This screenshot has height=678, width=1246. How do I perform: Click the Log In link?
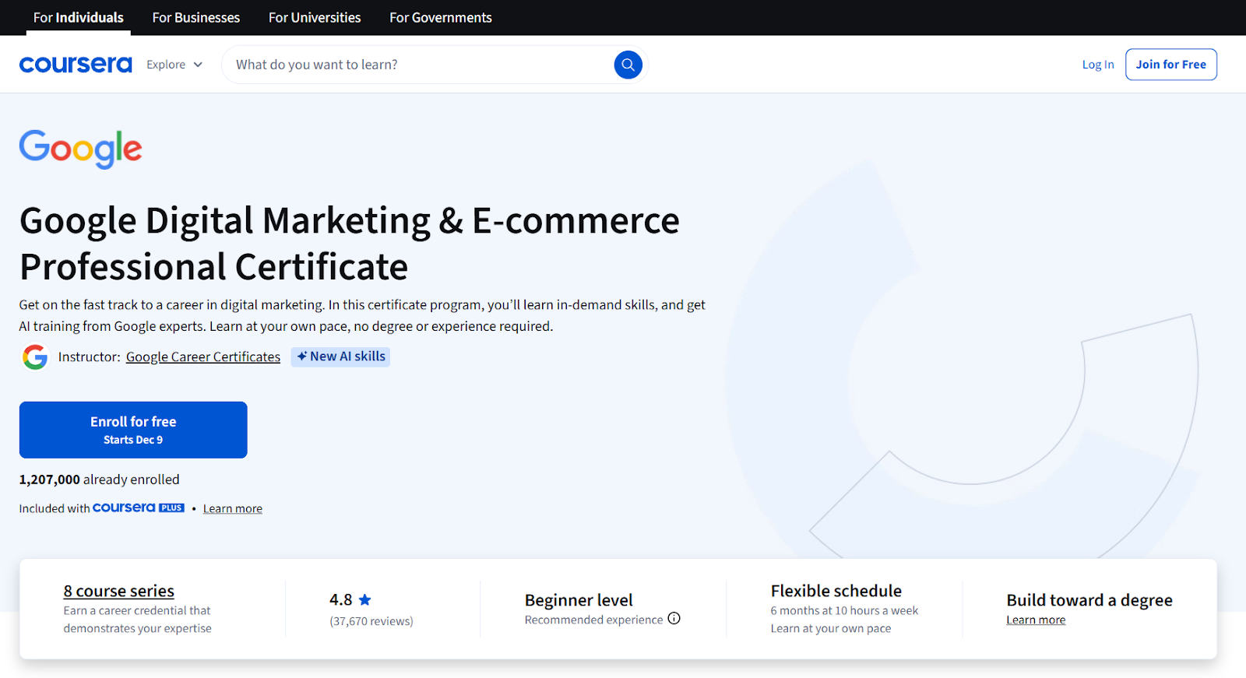click(x=1098, y=65)
